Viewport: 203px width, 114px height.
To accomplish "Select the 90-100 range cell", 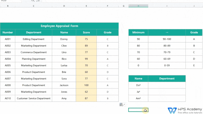I will click(x=167, y=39).
